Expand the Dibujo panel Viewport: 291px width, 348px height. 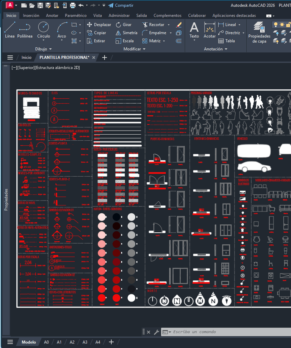[43, 49]
